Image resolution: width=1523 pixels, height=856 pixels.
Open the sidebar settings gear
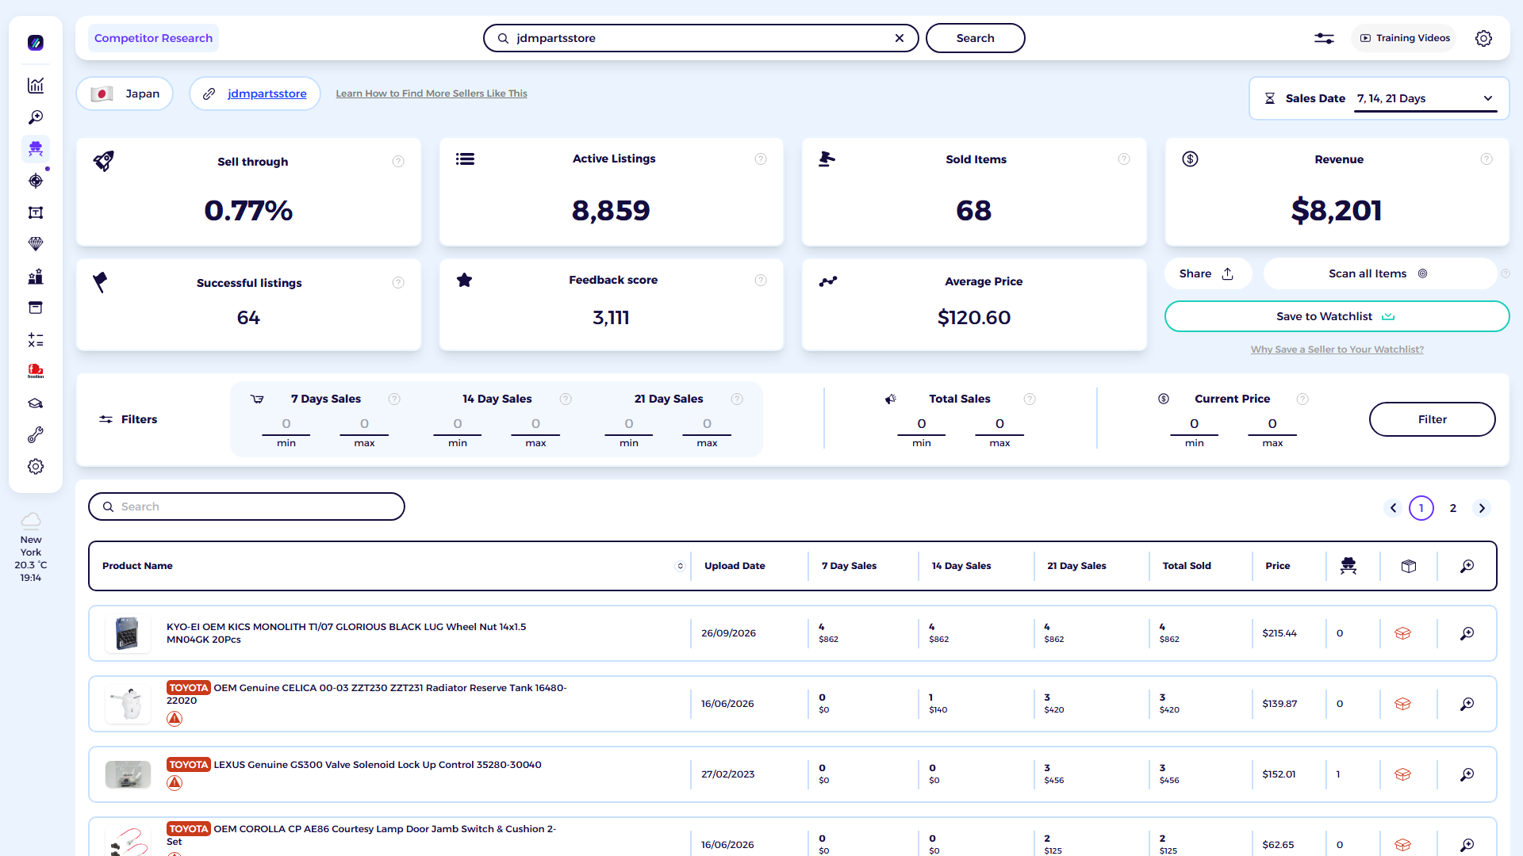[x=36, y=467]
